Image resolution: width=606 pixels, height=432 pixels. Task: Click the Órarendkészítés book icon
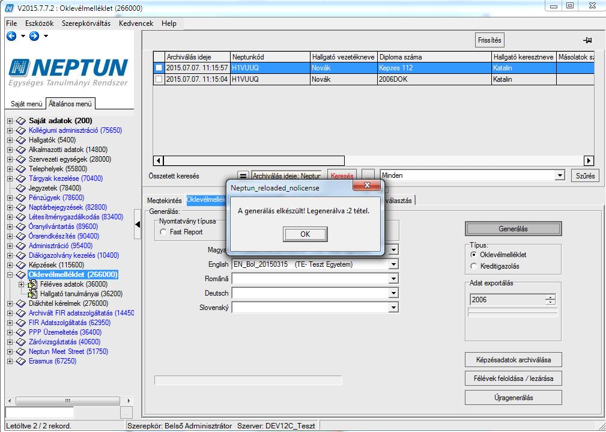click(x=20, y=236)
